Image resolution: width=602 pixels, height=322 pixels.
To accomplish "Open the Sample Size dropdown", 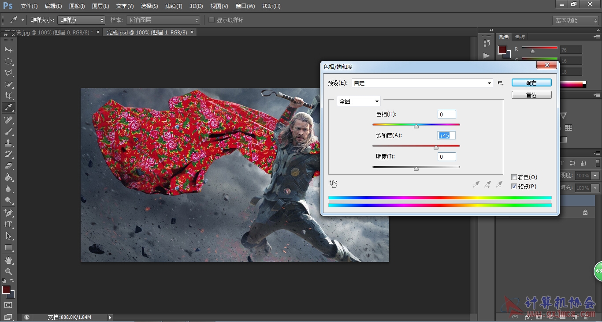I will click(x=82, y=20).
